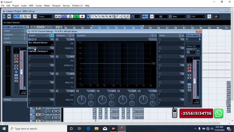Toggle Snap on/off in the toolbar

pyautogui.click(x=152, y=16)
